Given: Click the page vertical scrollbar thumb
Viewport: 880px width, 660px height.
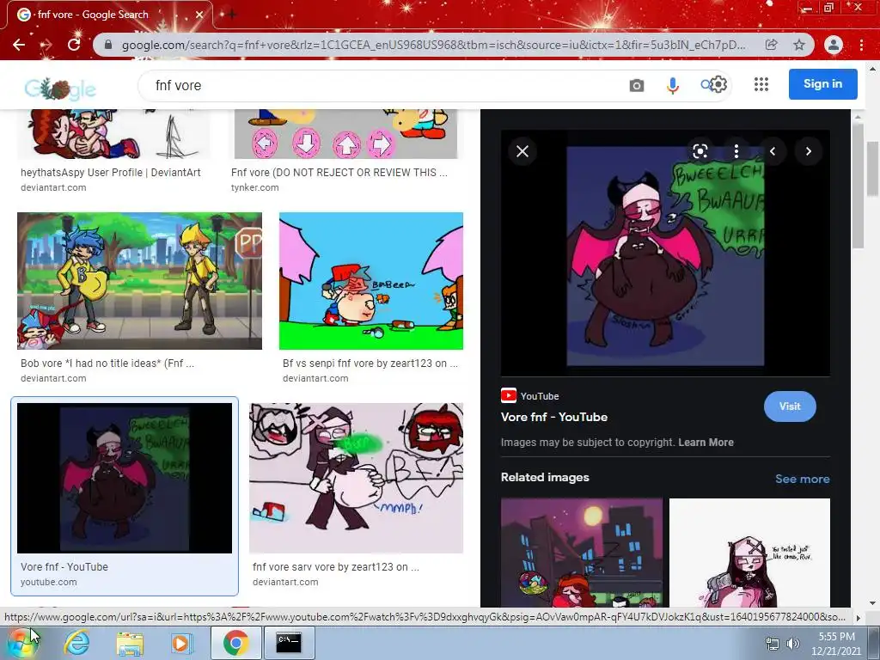Looking at the screenshot, I should (x=873, y=169).
